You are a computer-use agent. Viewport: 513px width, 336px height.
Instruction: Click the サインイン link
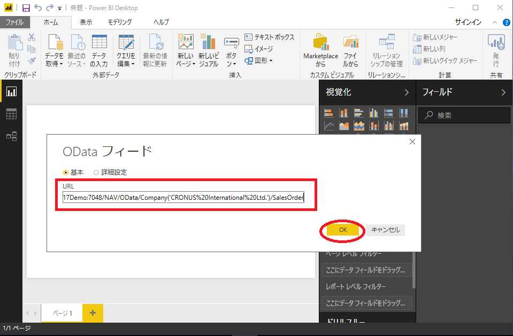468,22
